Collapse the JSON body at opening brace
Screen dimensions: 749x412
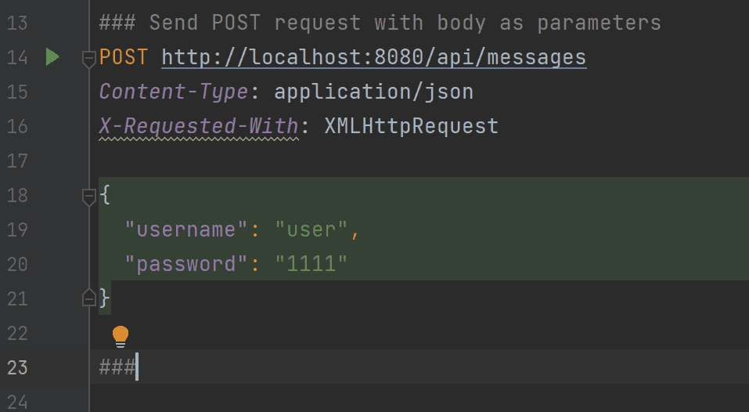click(89, 197)
